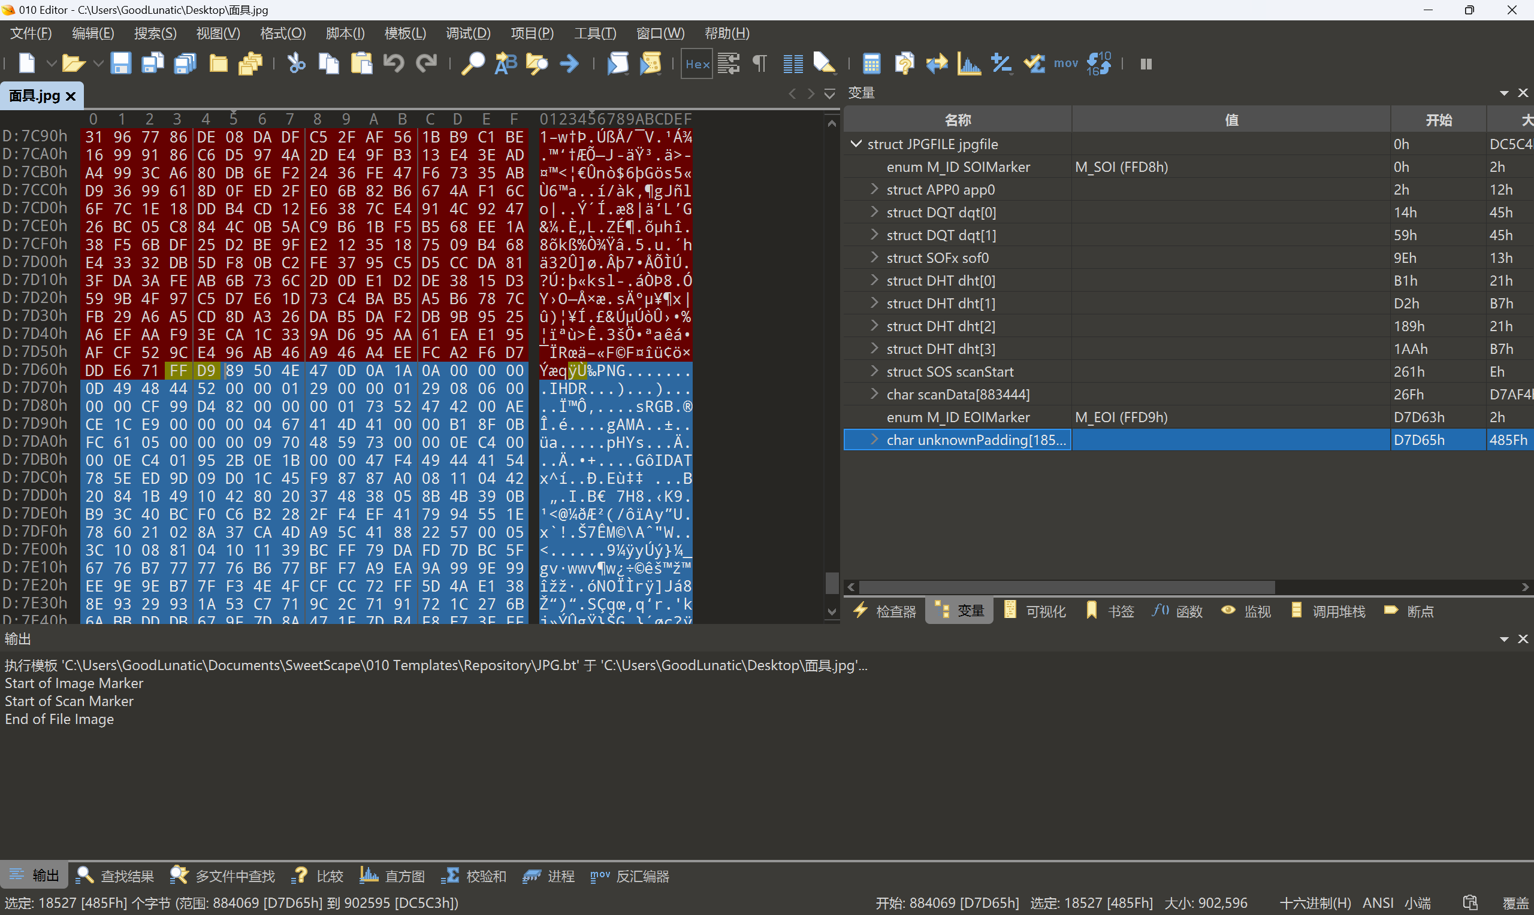Click Find in Files folder-search icon

(x=537, y=63)
